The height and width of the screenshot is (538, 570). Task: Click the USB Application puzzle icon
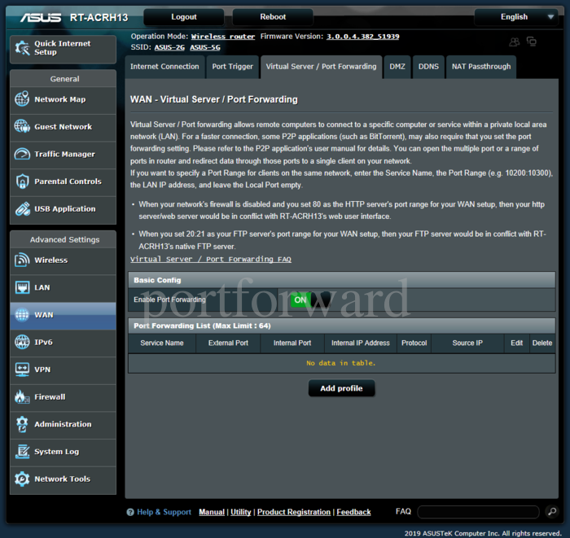[22, 209]
